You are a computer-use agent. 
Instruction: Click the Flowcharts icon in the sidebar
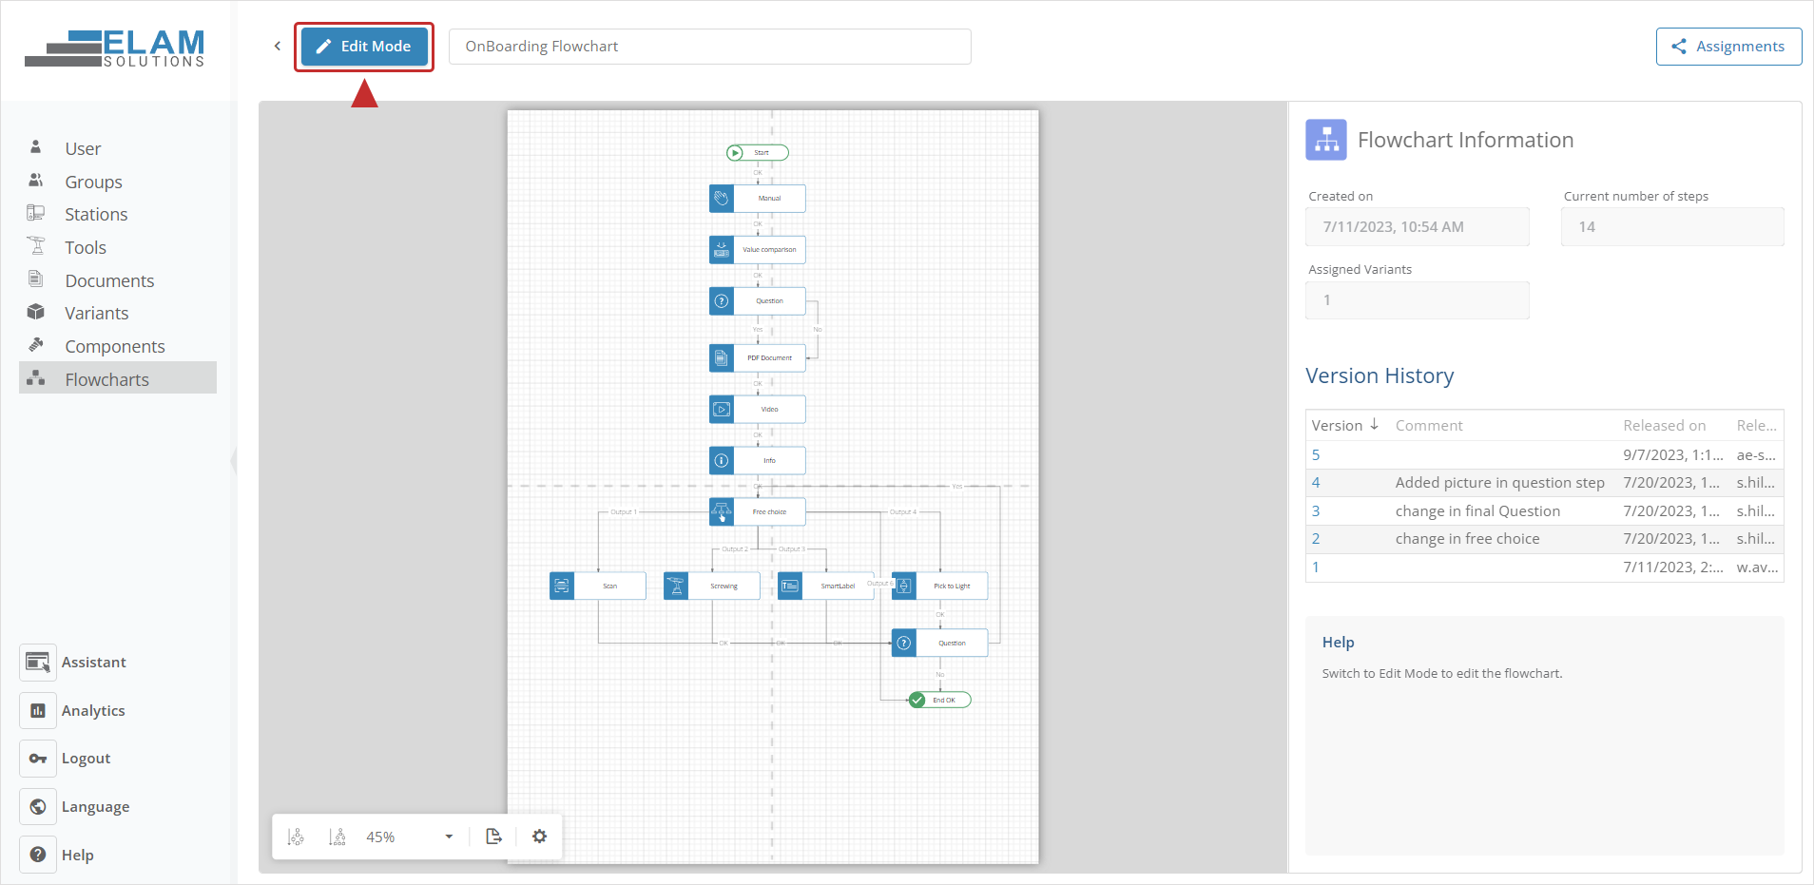(36, 378)
